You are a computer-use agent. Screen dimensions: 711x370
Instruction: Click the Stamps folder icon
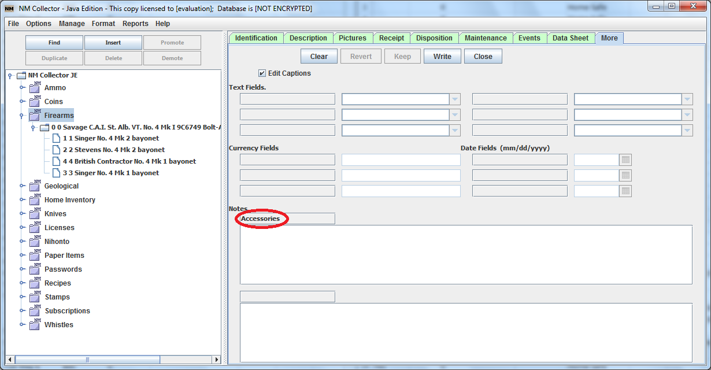point(34,297)
